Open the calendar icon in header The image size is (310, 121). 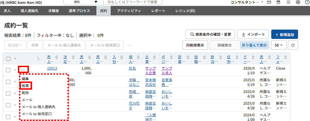(x=279, y=2)
